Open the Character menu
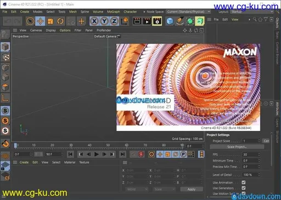This screenshot has height=200, width=281. pos(130,12)
